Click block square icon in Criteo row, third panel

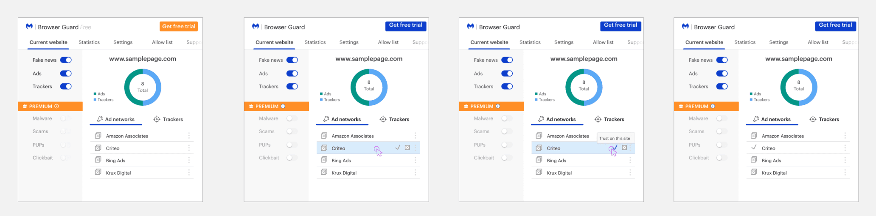click(624, 148)
